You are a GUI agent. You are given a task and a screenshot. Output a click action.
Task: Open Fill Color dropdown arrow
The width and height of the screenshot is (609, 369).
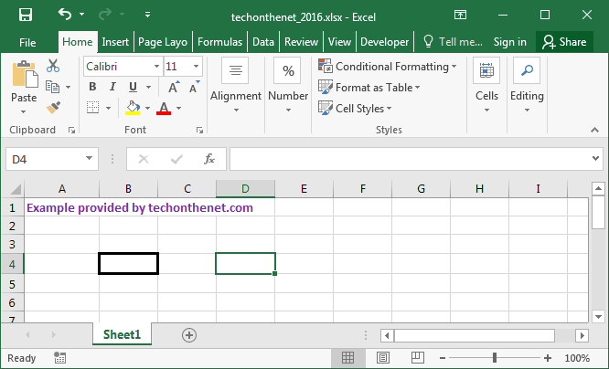[x=147, y=108]
